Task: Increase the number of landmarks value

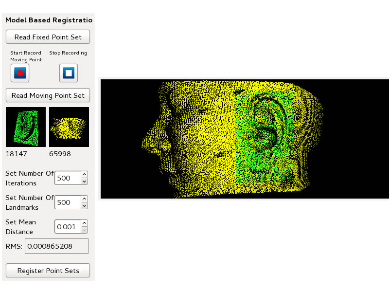Action: (x=84, y=199)
